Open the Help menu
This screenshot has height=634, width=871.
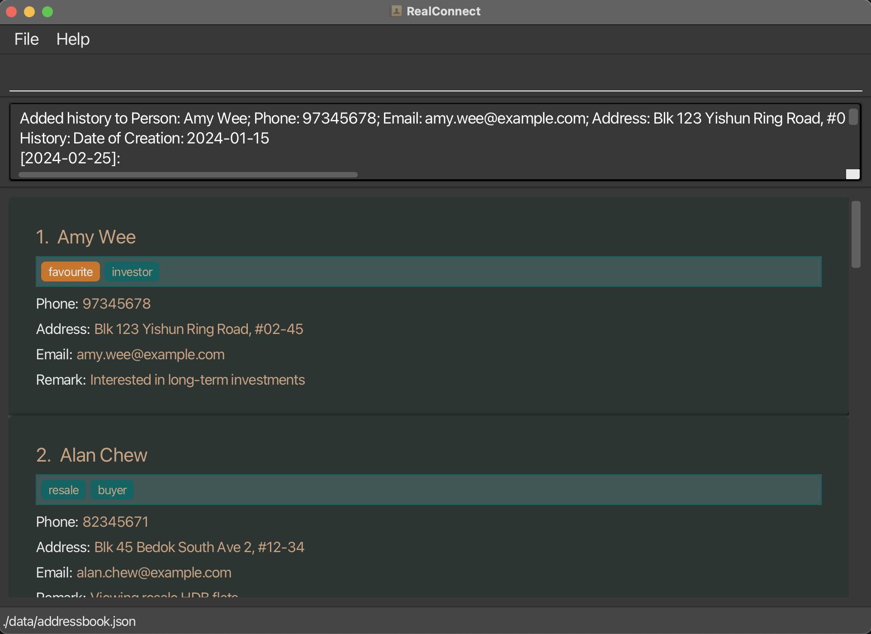pos(73,38)
